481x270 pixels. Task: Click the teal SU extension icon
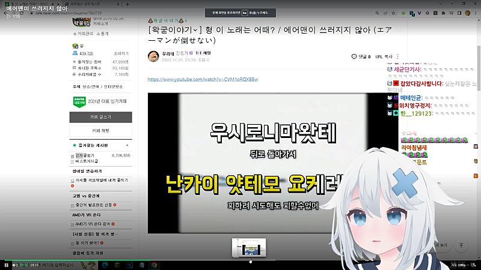coord(412,13)
